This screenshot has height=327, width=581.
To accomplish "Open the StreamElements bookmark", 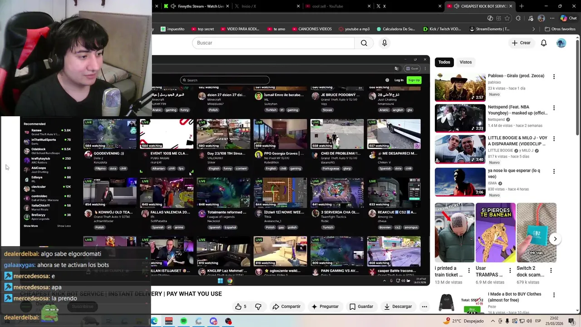I will pos(489,29).
